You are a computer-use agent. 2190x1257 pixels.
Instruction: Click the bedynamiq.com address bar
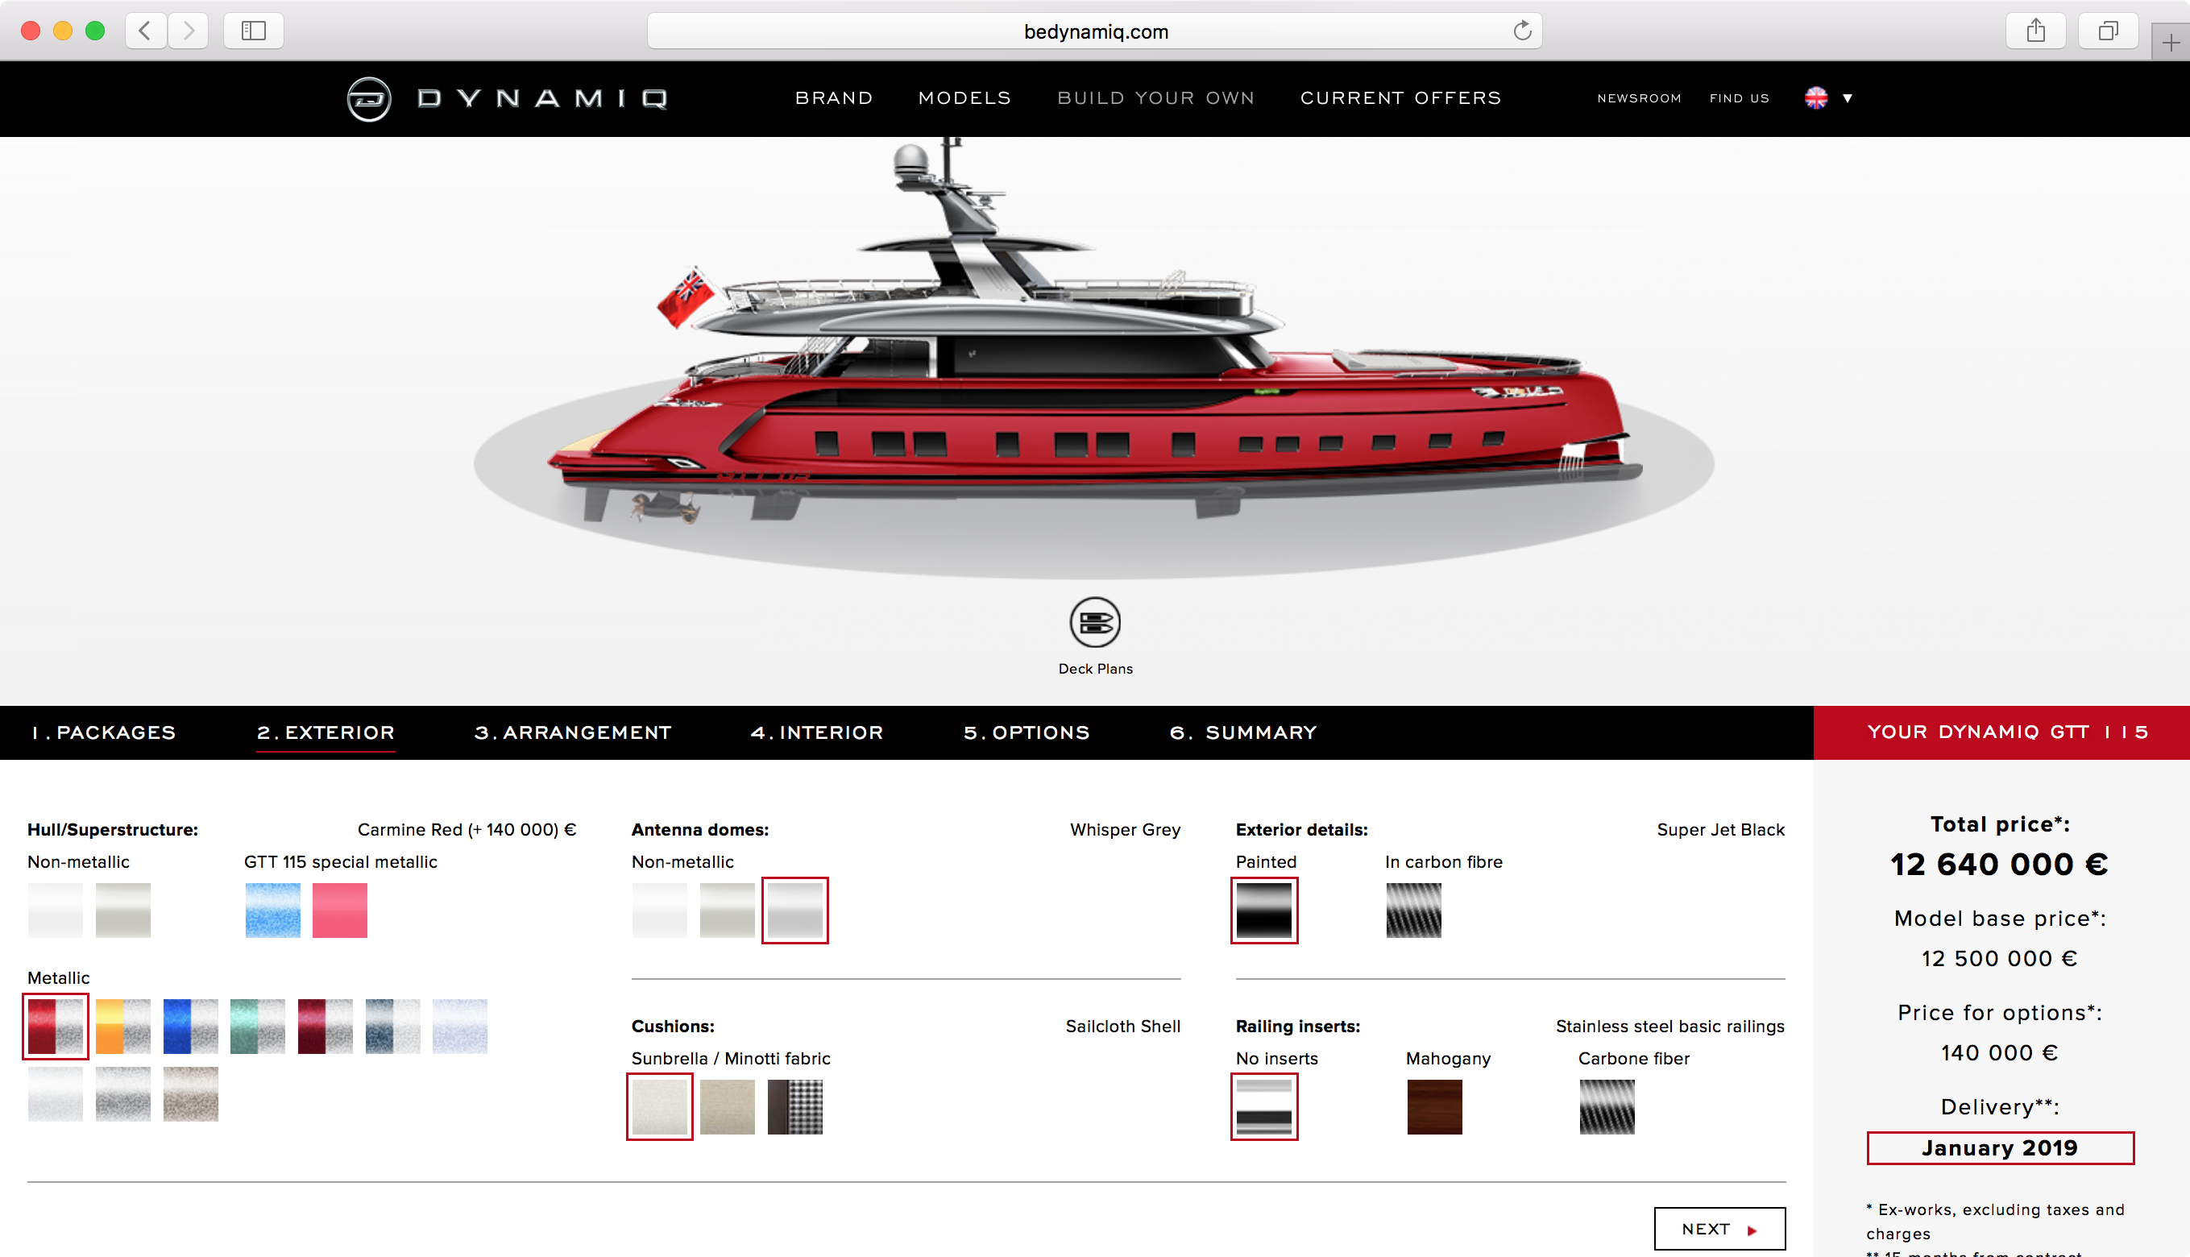pyautogui.click(x=1094, y=31)
